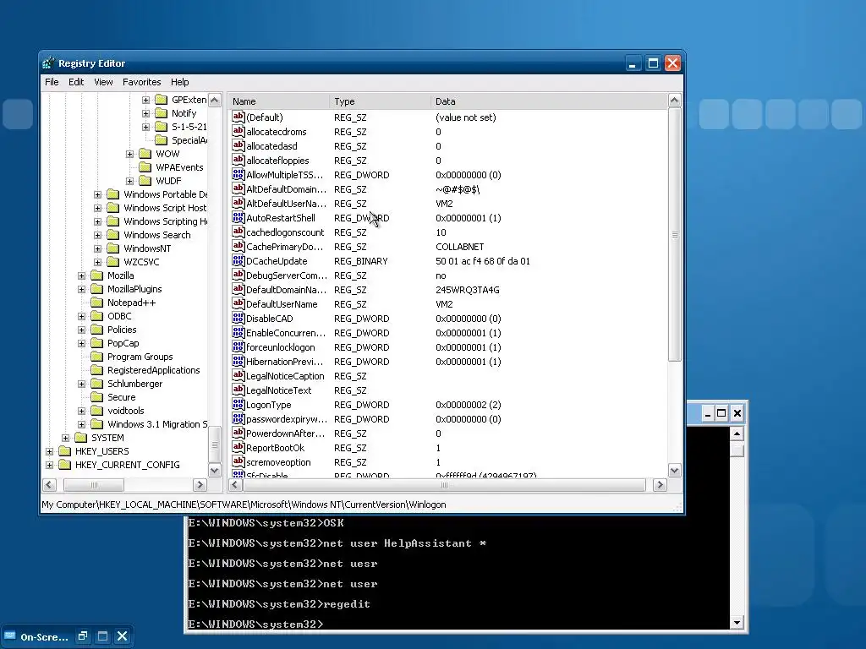
Task: Click the Registry Editor title bar icon
Action: click(49, 63)
